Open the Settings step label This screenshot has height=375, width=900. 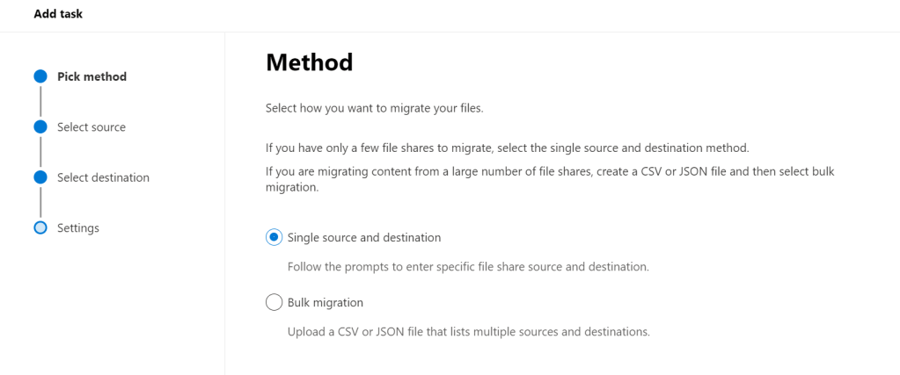78,228
